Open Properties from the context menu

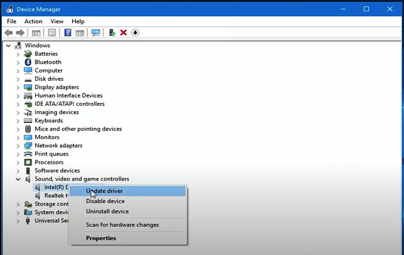click(x=128, y=238)
